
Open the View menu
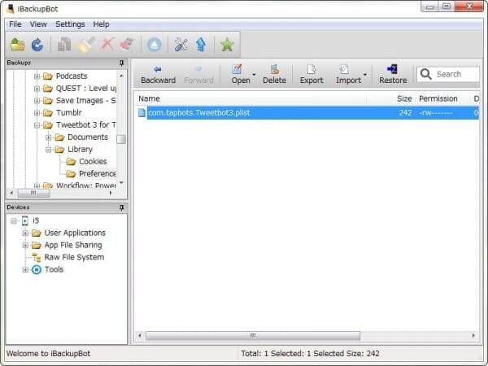(x=38, y=24)
